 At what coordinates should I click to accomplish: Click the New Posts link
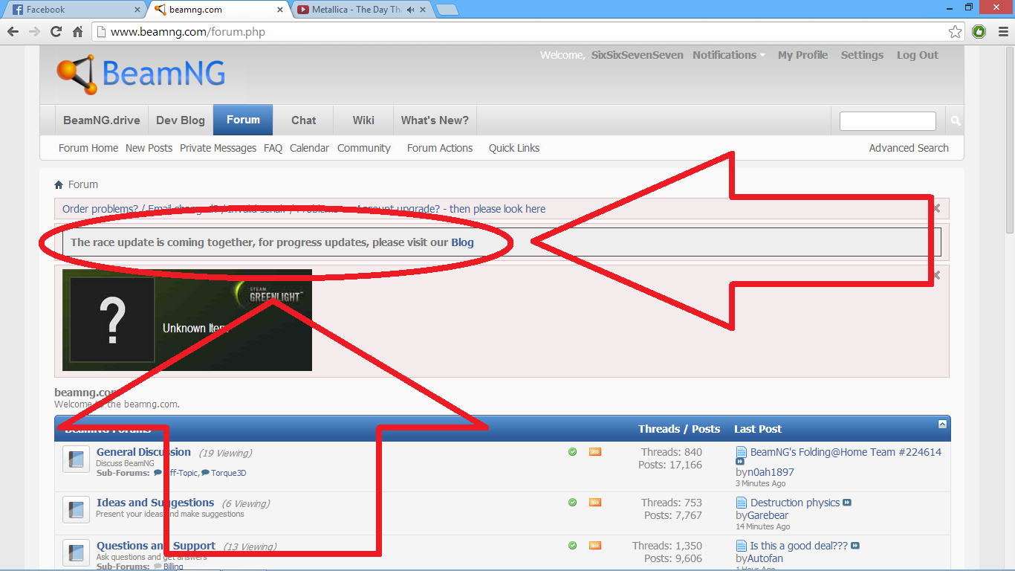149,148
